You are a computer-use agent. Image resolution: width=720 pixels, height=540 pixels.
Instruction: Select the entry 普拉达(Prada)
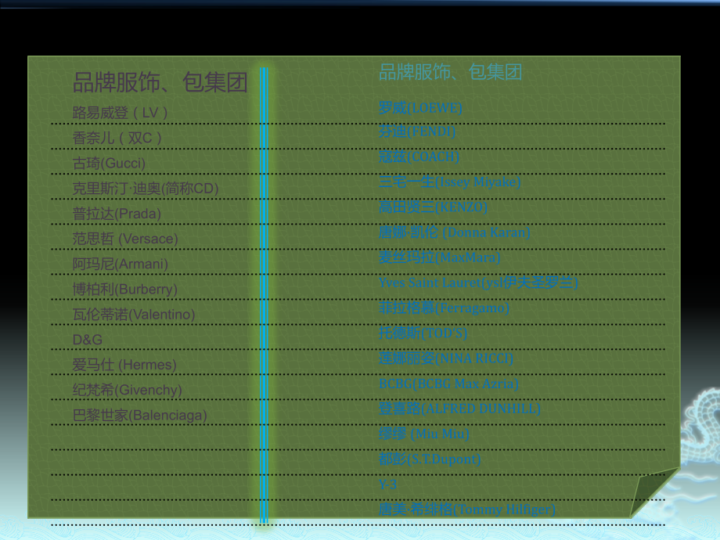117,214
